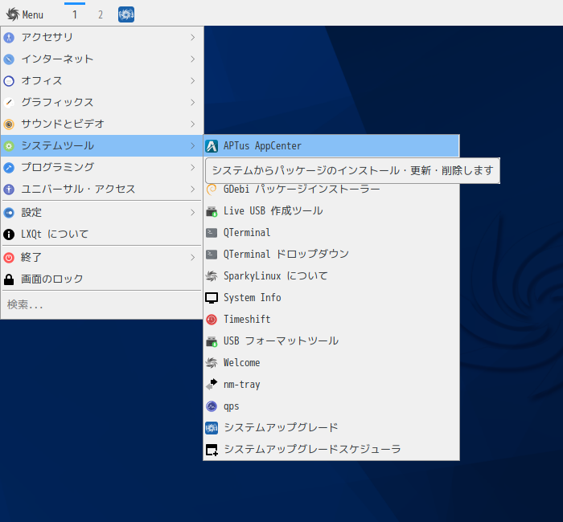Viewport: 563px width, 522px height.
Task: Click the GDebi package installer icon
Action: 212,189
